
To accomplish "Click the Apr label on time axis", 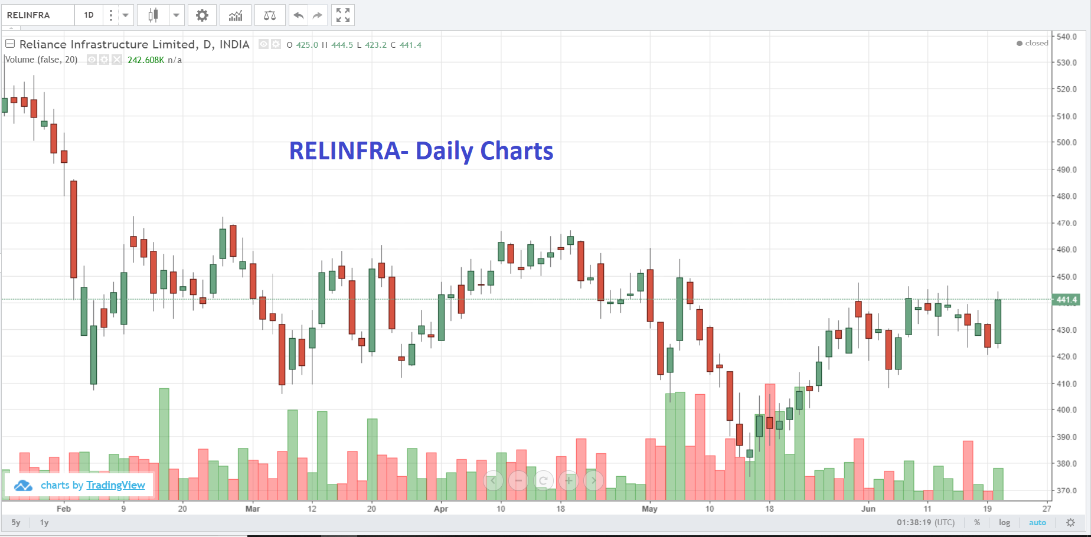I will (x=441, y=509).
